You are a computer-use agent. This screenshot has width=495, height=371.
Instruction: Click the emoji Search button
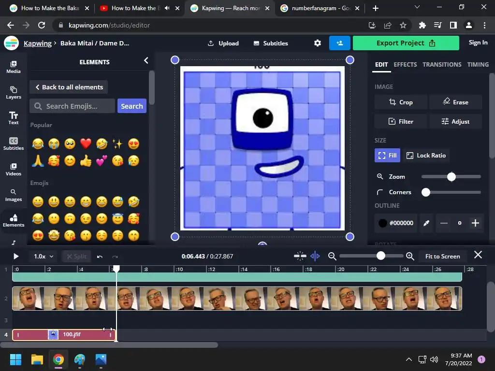click(131, 106)
